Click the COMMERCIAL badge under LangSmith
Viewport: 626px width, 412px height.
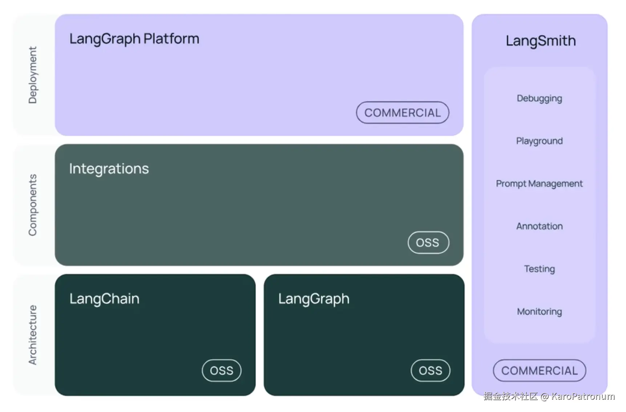pyautogui.click(x=539, y=371)
